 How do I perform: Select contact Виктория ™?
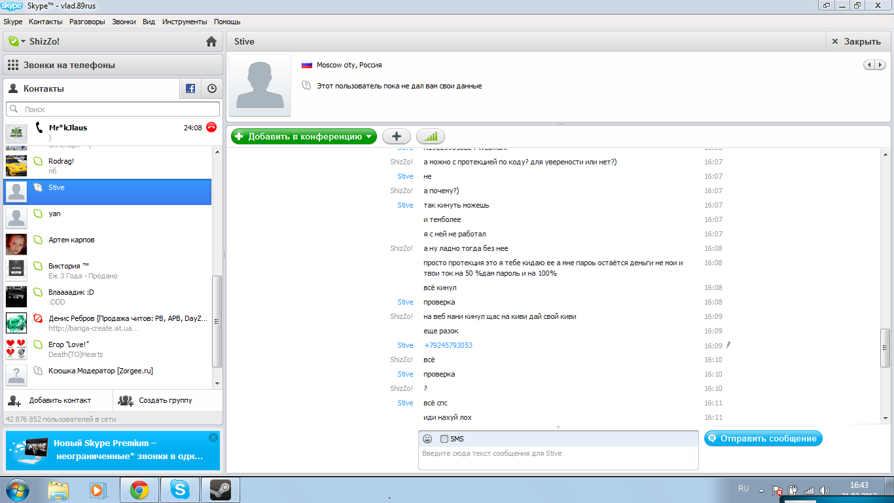click(107, 270)
